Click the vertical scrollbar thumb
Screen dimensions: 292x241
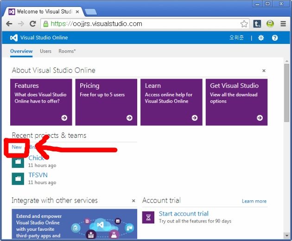[287, 93]
